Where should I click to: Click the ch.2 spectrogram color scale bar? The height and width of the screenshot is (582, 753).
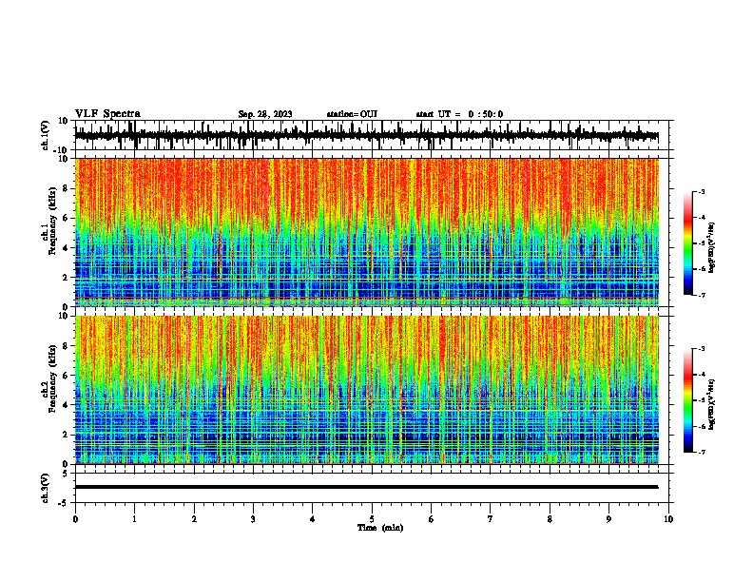[687, 400]
